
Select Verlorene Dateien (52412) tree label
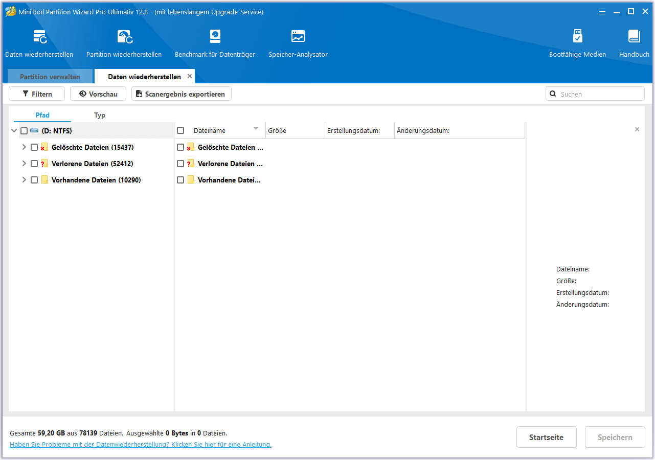click(x=93, y=164)
